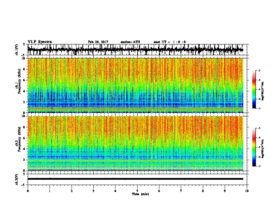This screenshot has width=278, height=214.
Task: Click the '-3' label on ch.1 colorbar
Action: click(x=259, y=70)
